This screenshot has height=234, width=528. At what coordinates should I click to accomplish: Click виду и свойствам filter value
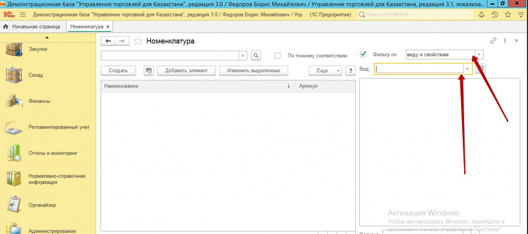click(440, 55)
